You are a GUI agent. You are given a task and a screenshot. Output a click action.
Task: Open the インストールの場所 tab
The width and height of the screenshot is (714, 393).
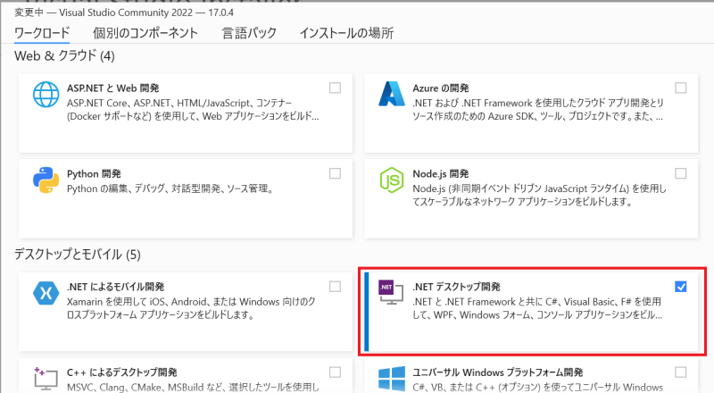tap(346, 33)
